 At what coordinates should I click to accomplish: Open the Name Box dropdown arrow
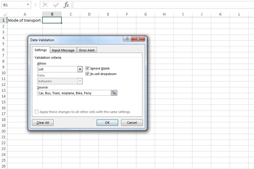(28, 5)
